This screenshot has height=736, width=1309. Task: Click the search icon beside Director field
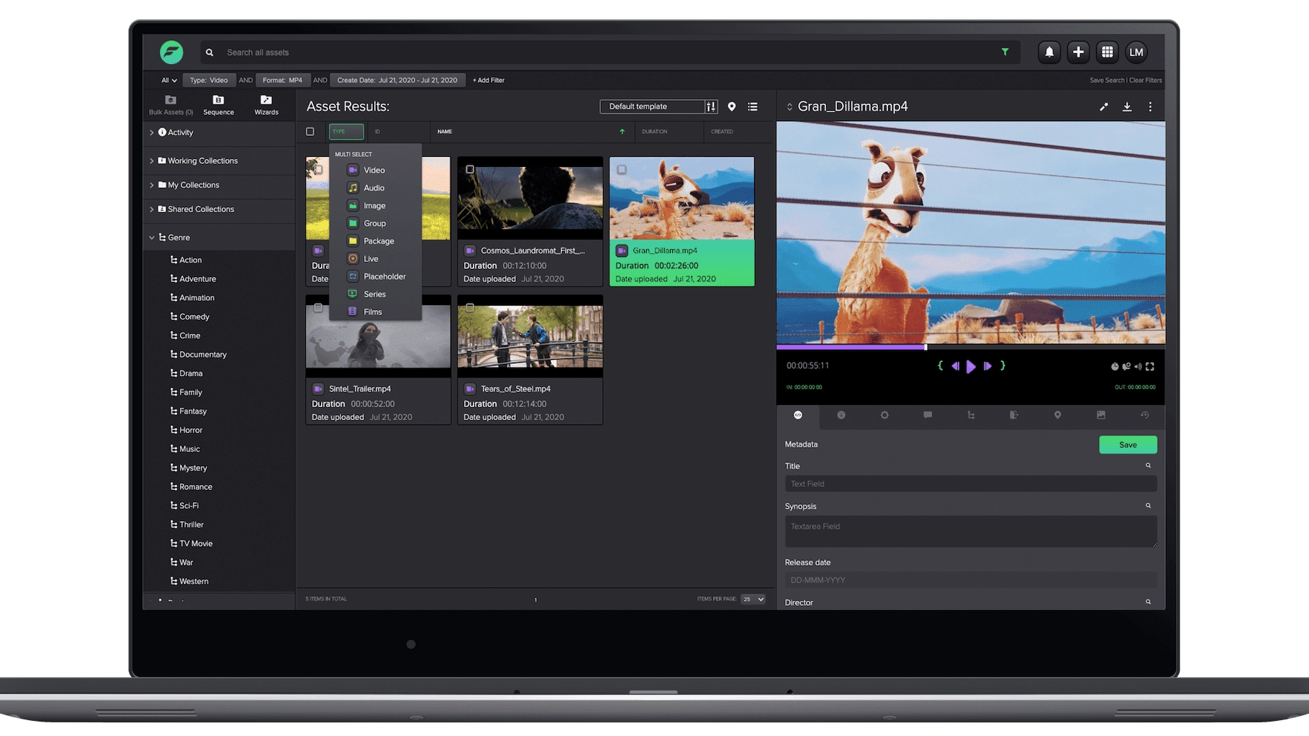[x=1149, y=602]
